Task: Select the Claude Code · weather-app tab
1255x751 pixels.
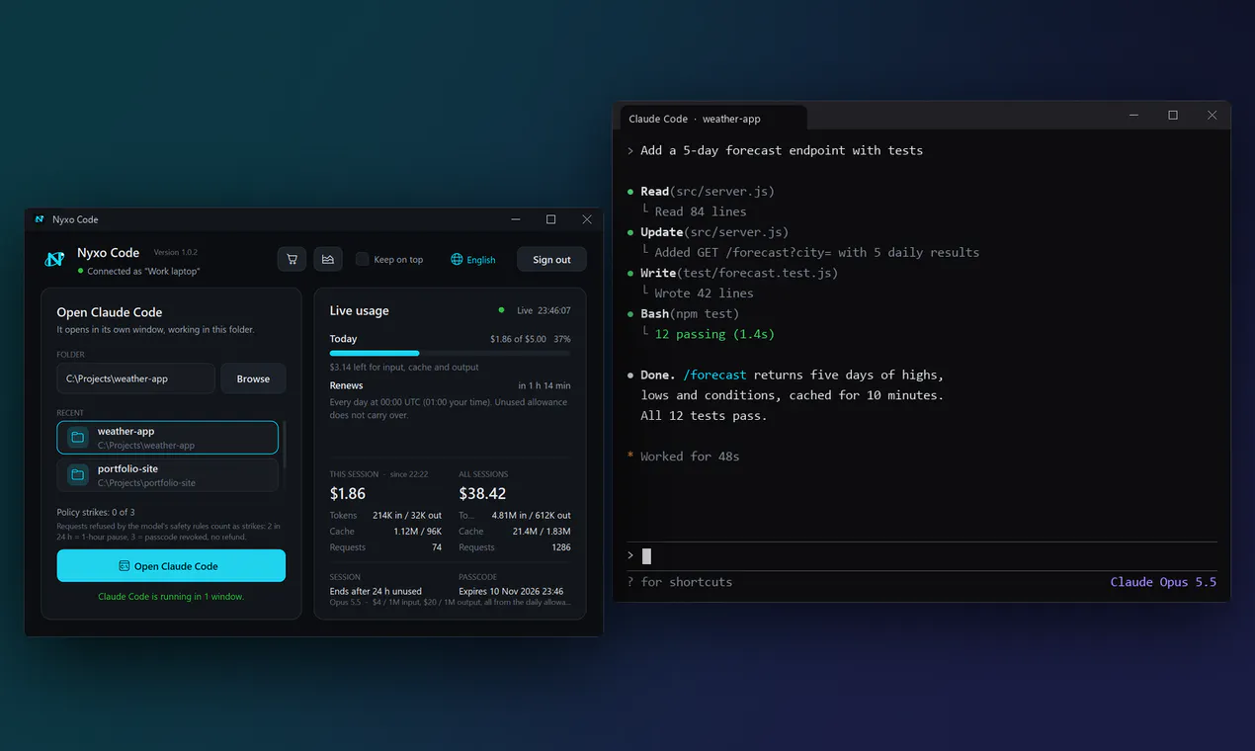Action: point(713,119)
